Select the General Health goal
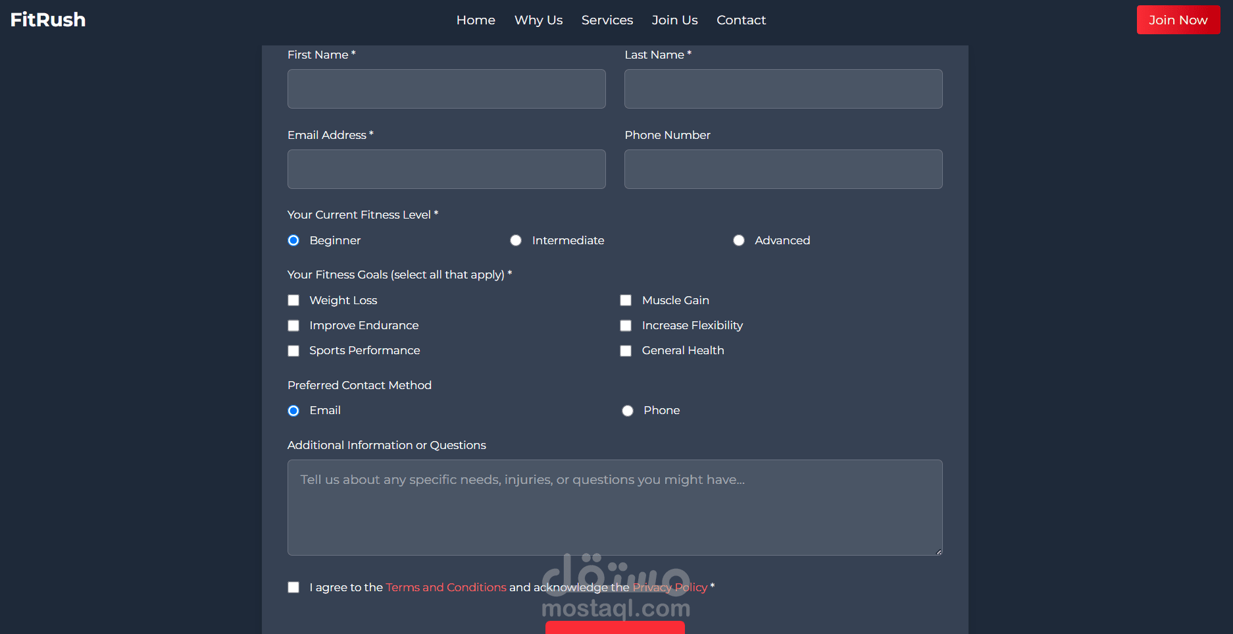Image resolution: width=1233 pixels, height=634 pixels. point(626,351)
